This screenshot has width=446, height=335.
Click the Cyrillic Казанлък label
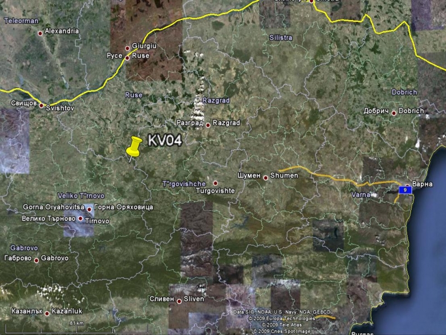click(27, 311)
